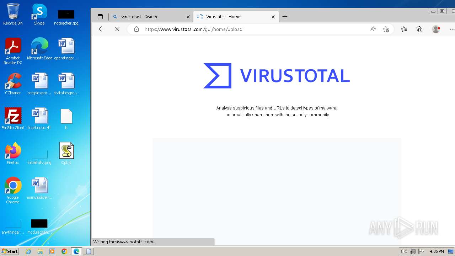
Task: Launch FileZilla Client
Action: [13, 119]
